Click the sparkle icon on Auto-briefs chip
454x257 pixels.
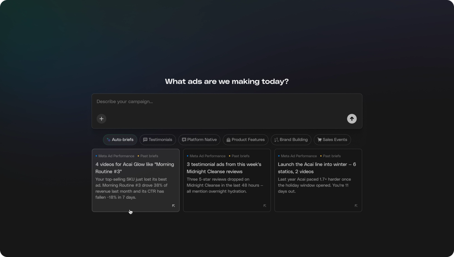point(109,140)
